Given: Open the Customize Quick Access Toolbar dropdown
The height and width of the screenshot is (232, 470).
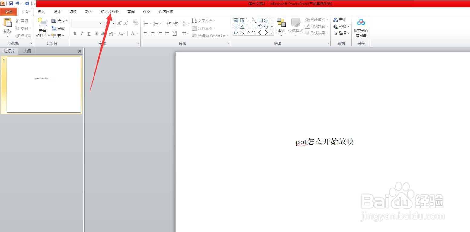Looking at the screenshot, I should (x=34, y=4).
